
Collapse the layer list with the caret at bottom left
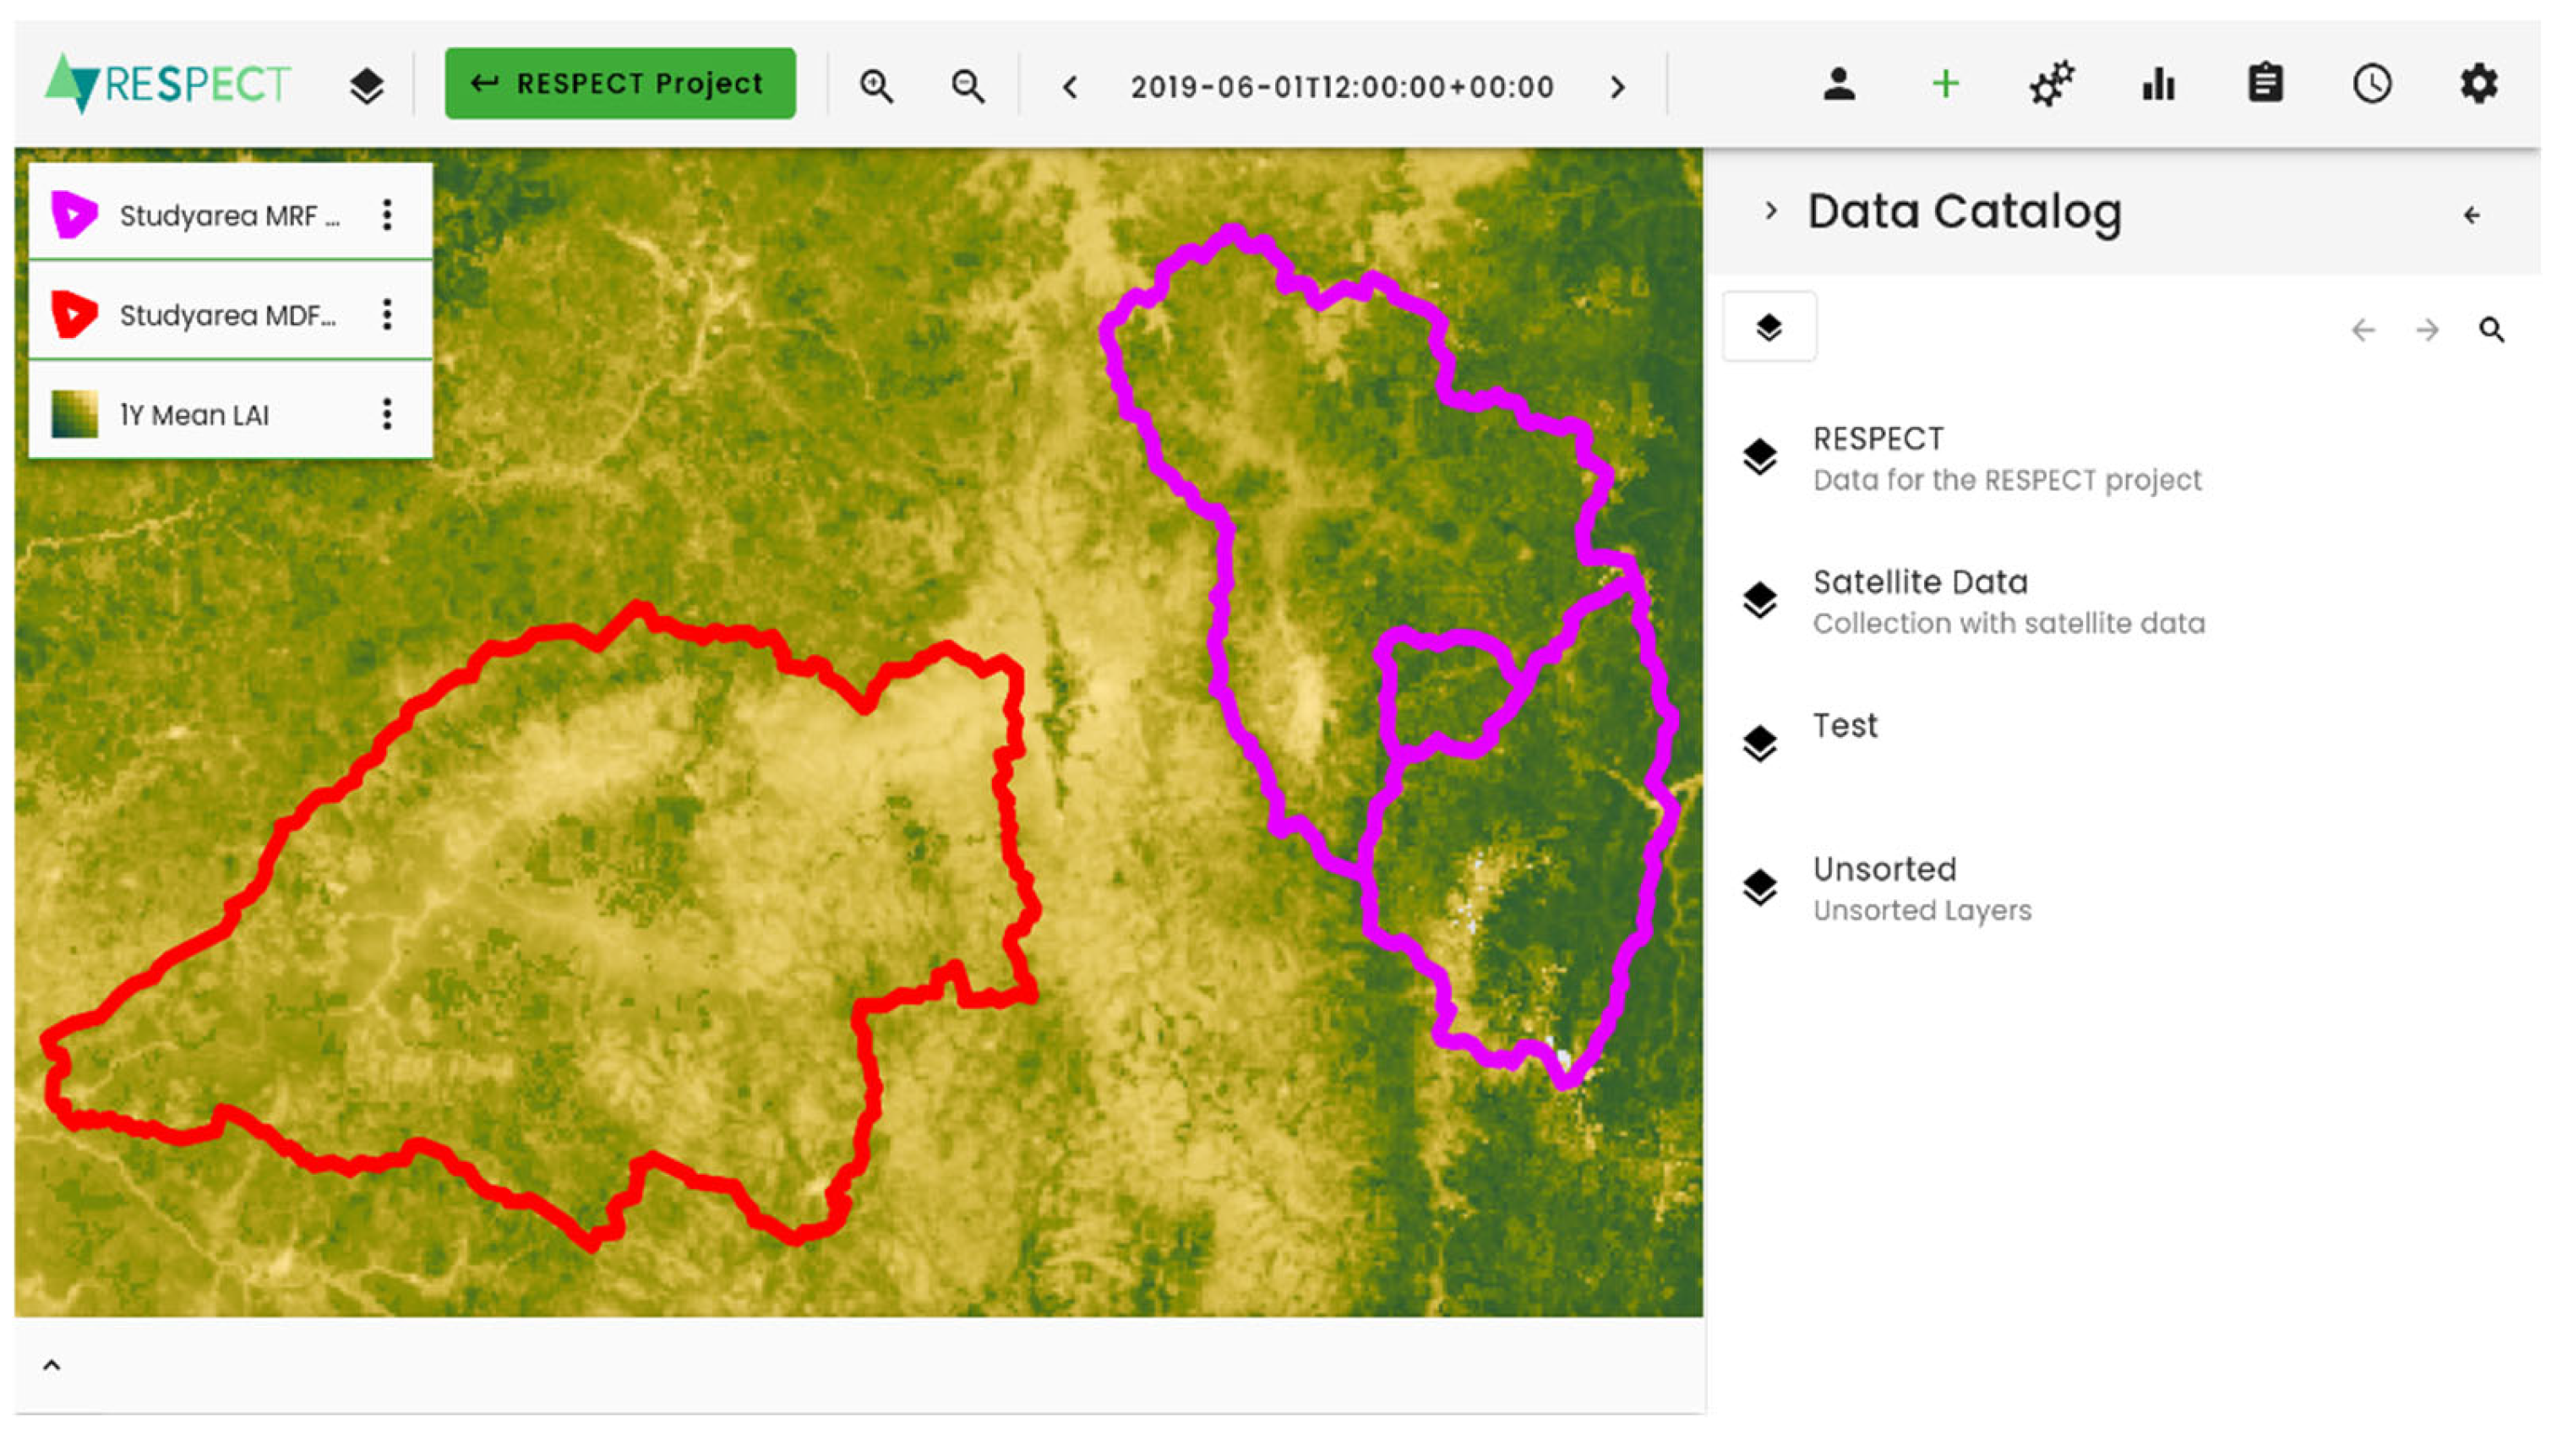coord(52,1365)
